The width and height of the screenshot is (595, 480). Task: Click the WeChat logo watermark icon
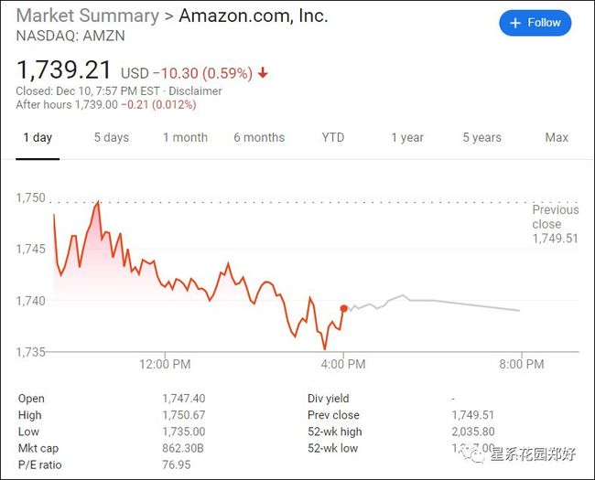473,453
